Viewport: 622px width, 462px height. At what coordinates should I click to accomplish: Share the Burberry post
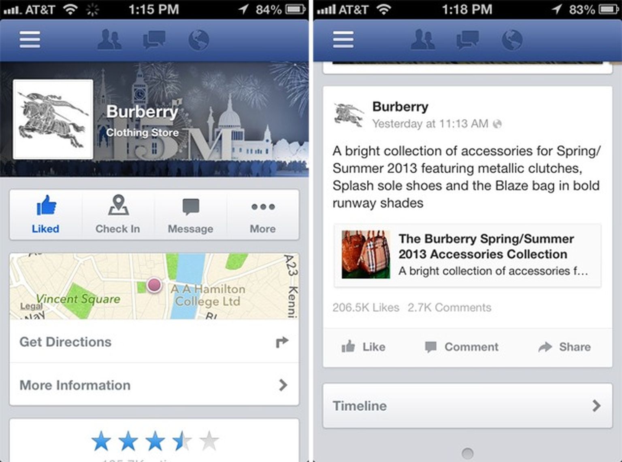pyautogui.click(x=564, y=347)
